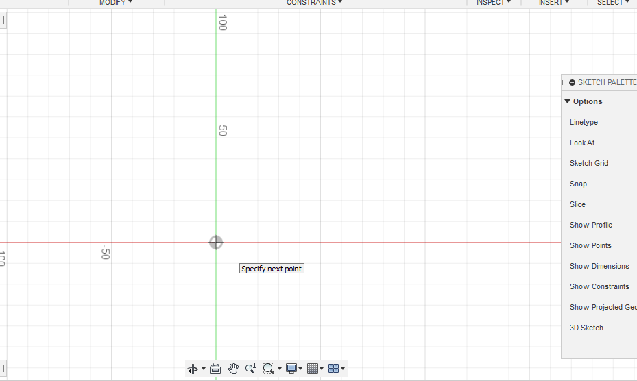Click the 3D Sketch option label
Screen dimensions: 637x381
586,328
